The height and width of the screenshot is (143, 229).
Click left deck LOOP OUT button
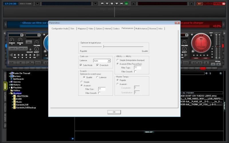pos(23,49)
